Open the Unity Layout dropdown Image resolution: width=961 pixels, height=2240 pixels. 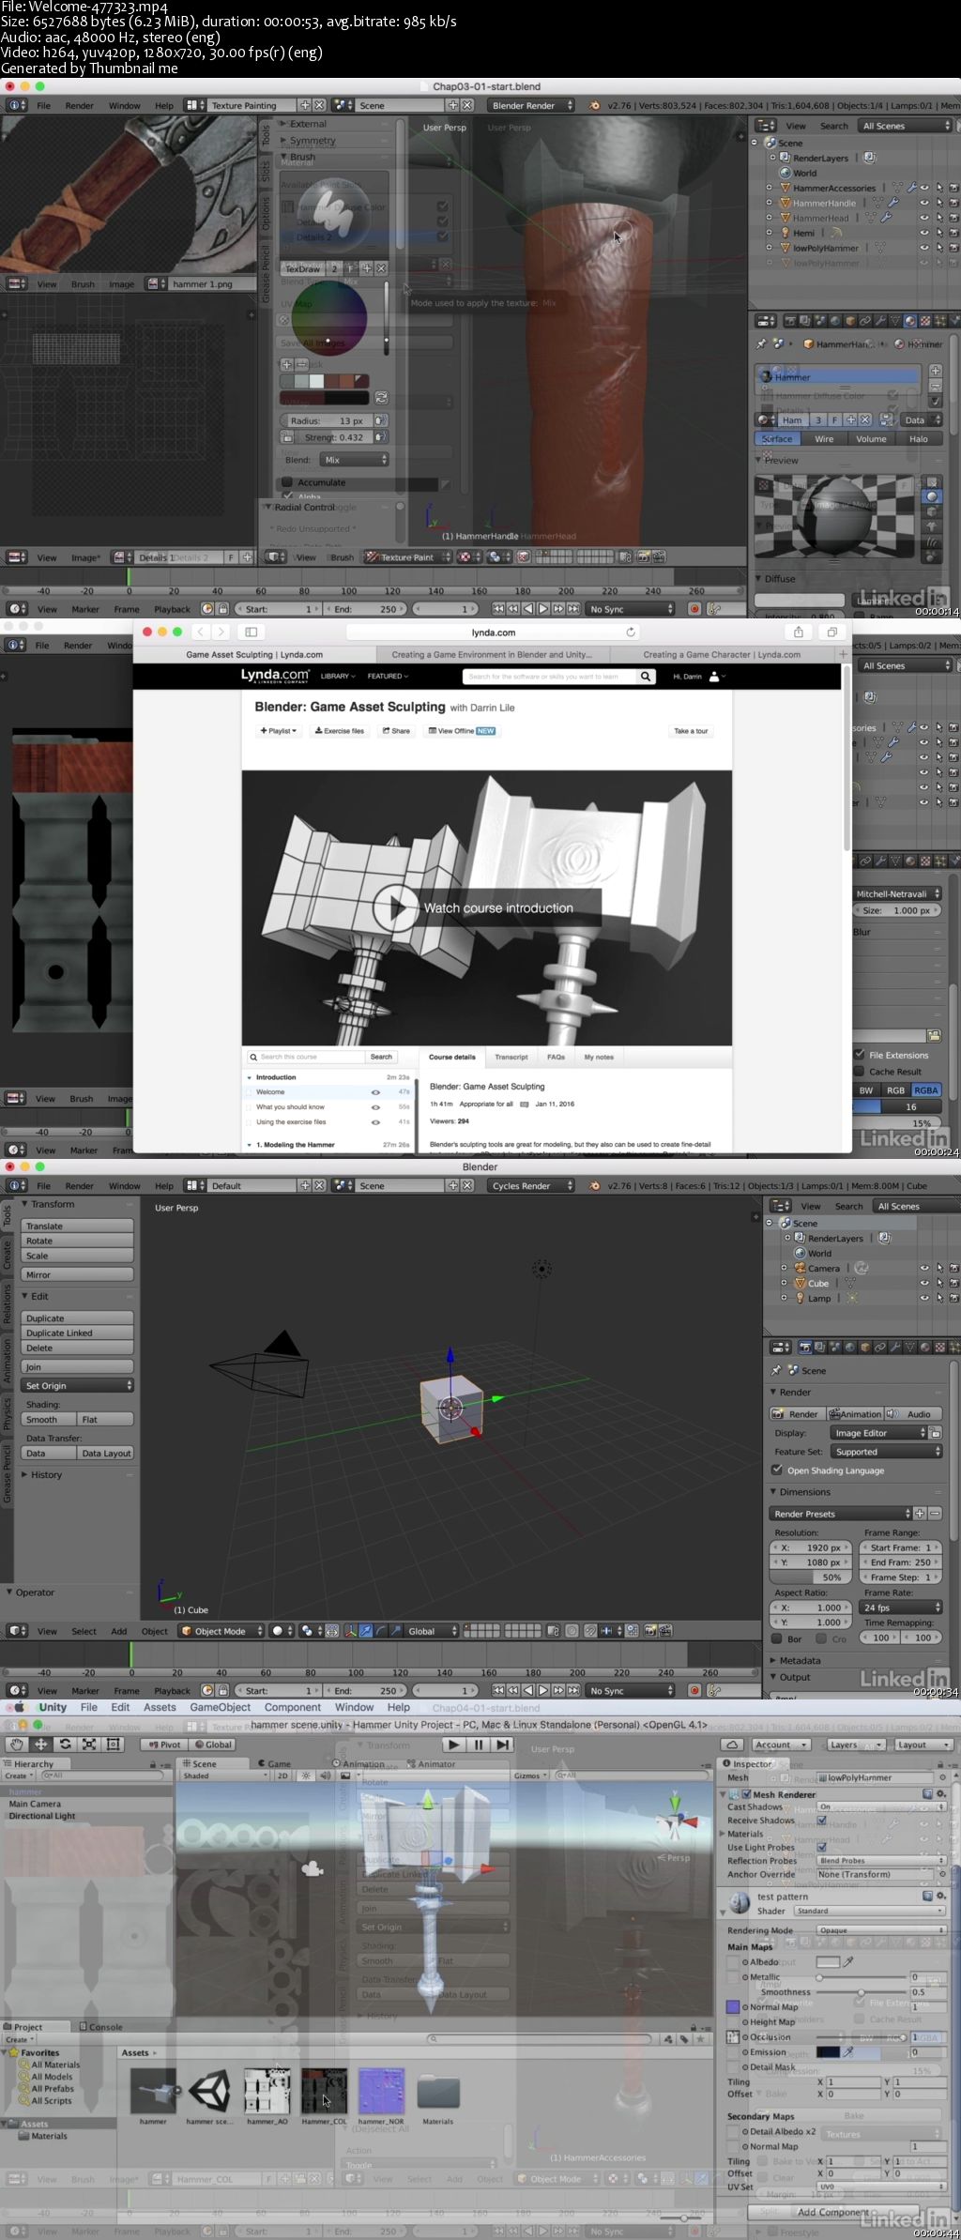tap(923, 1745)
